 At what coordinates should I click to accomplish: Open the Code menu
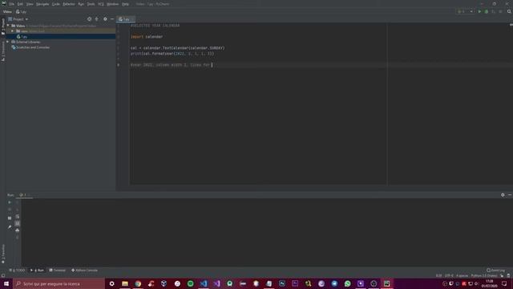(56, 4)
